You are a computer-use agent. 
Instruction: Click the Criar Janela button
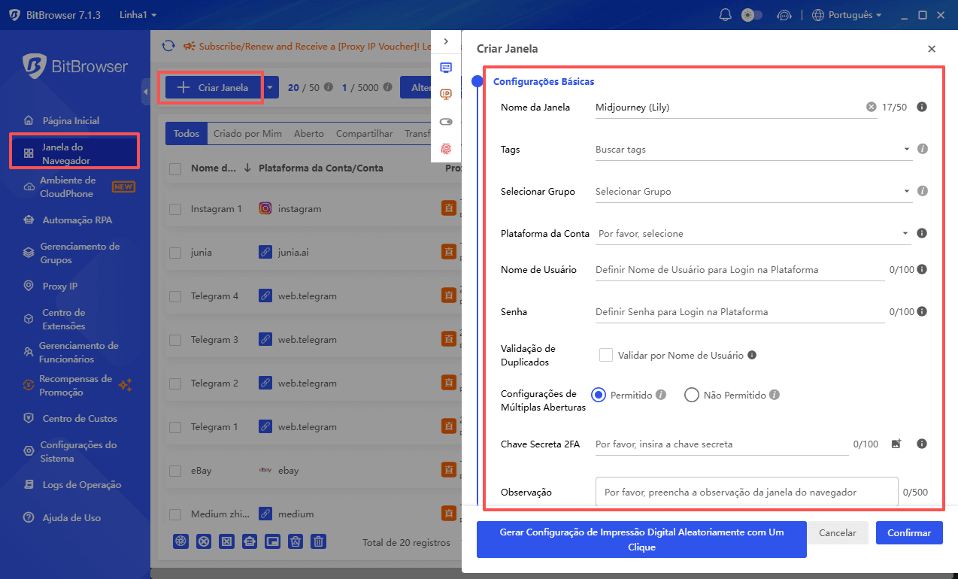212,87
